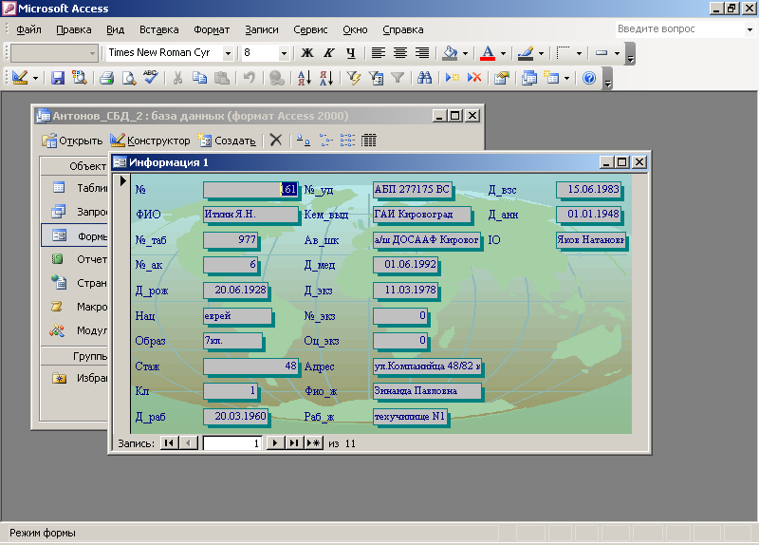759x545 pixels.
Task: Toggle bold formatting (Ж)
Action: point(306,53)
